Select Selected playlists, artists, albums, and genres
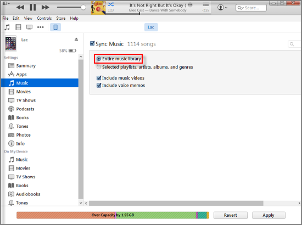 [99, 67]
